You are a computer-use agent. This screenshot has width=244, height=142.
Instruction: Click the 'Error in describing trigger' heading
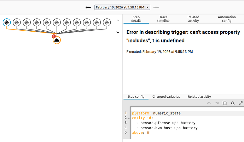coord(183,36)
